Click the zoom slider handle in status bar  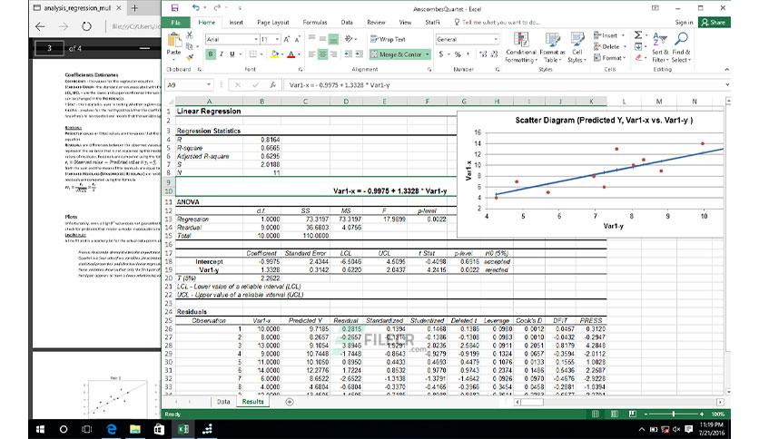[674, 414]
